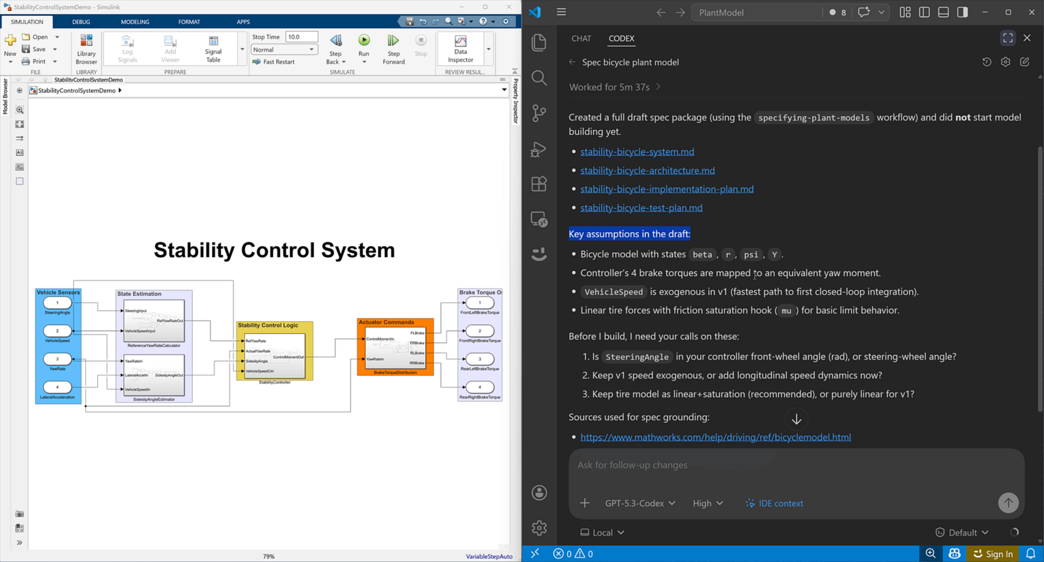Click the Stop Time field

pos(301,37)
